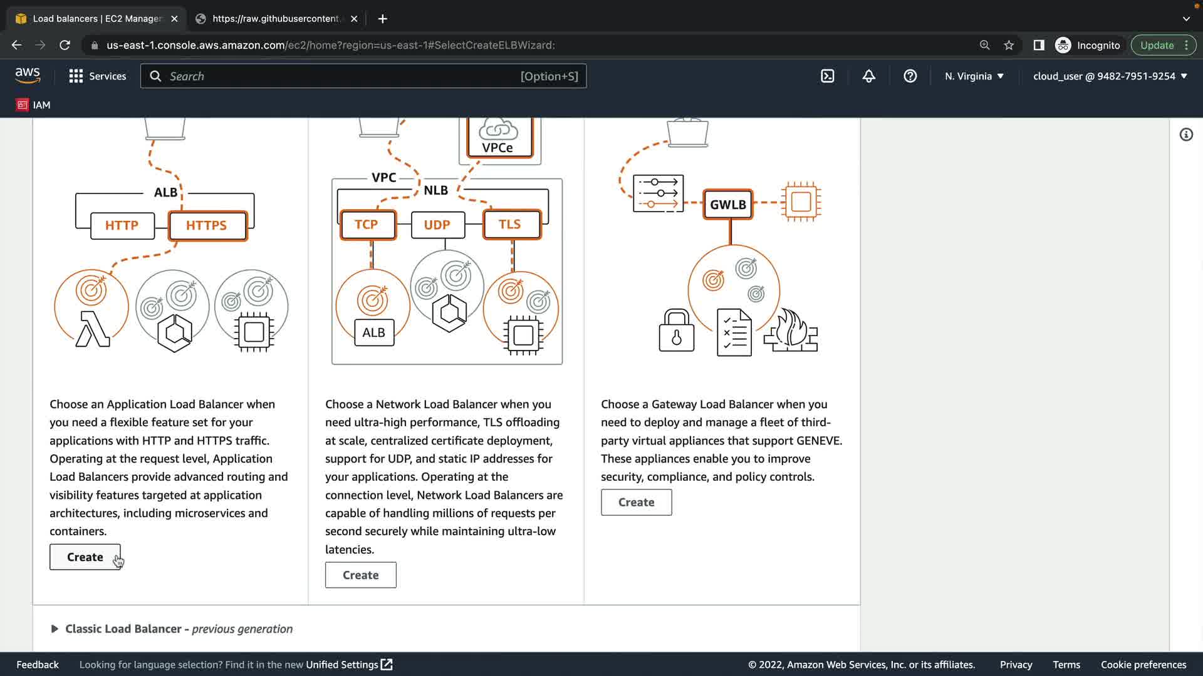Open AWS CloudShell terminal icon
The image size is (1203, 676).
(827, 76)
